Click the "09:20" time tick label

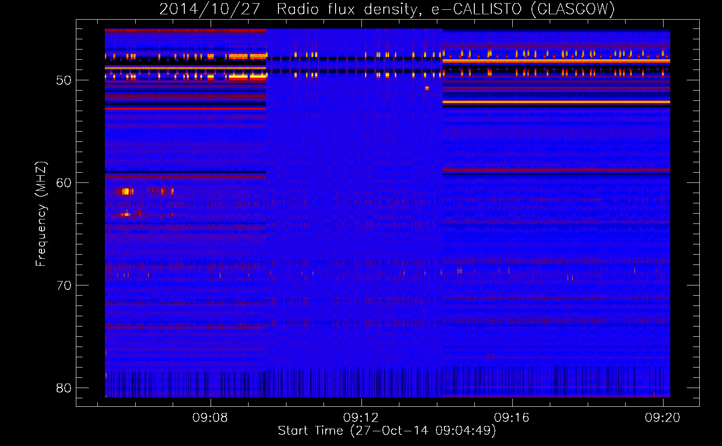(x=662, y=418)
